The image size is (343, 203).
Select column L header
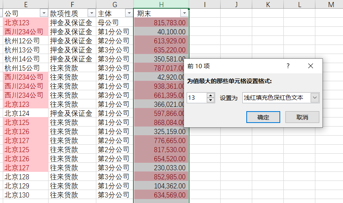(300, 4)
